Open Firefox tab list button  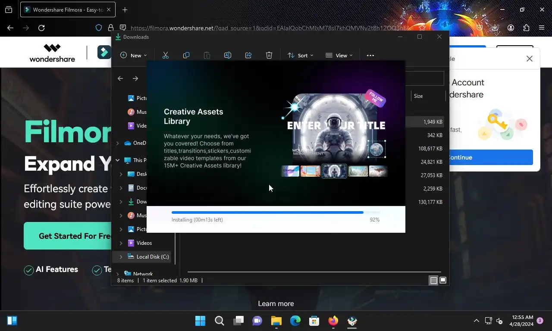pyautogui.click(x=9, y=9)
